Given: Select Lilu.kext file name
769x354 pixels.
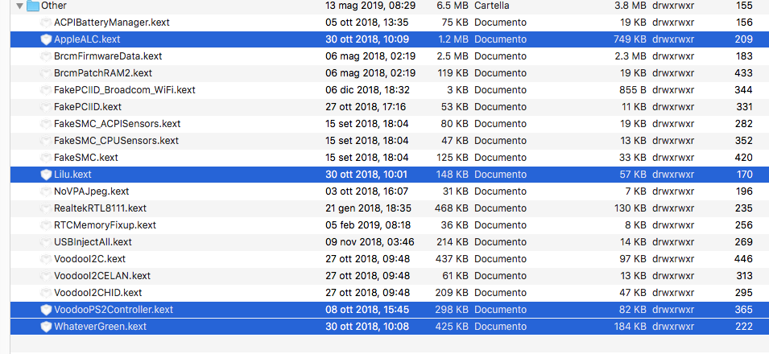Looking at the screenshot, I should click(72, 175).
